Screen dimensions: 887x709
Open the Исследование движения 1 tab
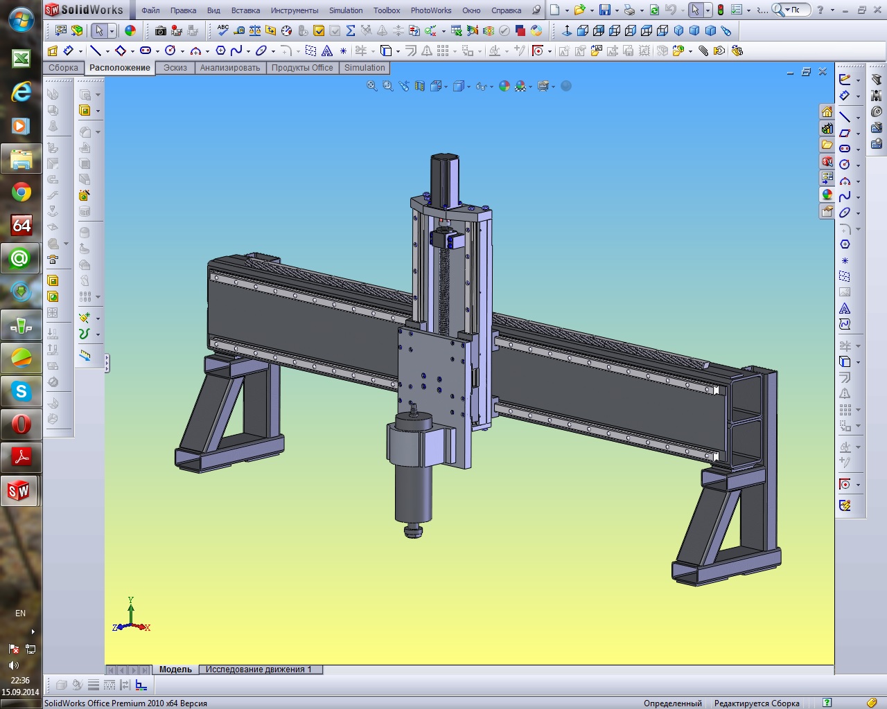point(258,670)
